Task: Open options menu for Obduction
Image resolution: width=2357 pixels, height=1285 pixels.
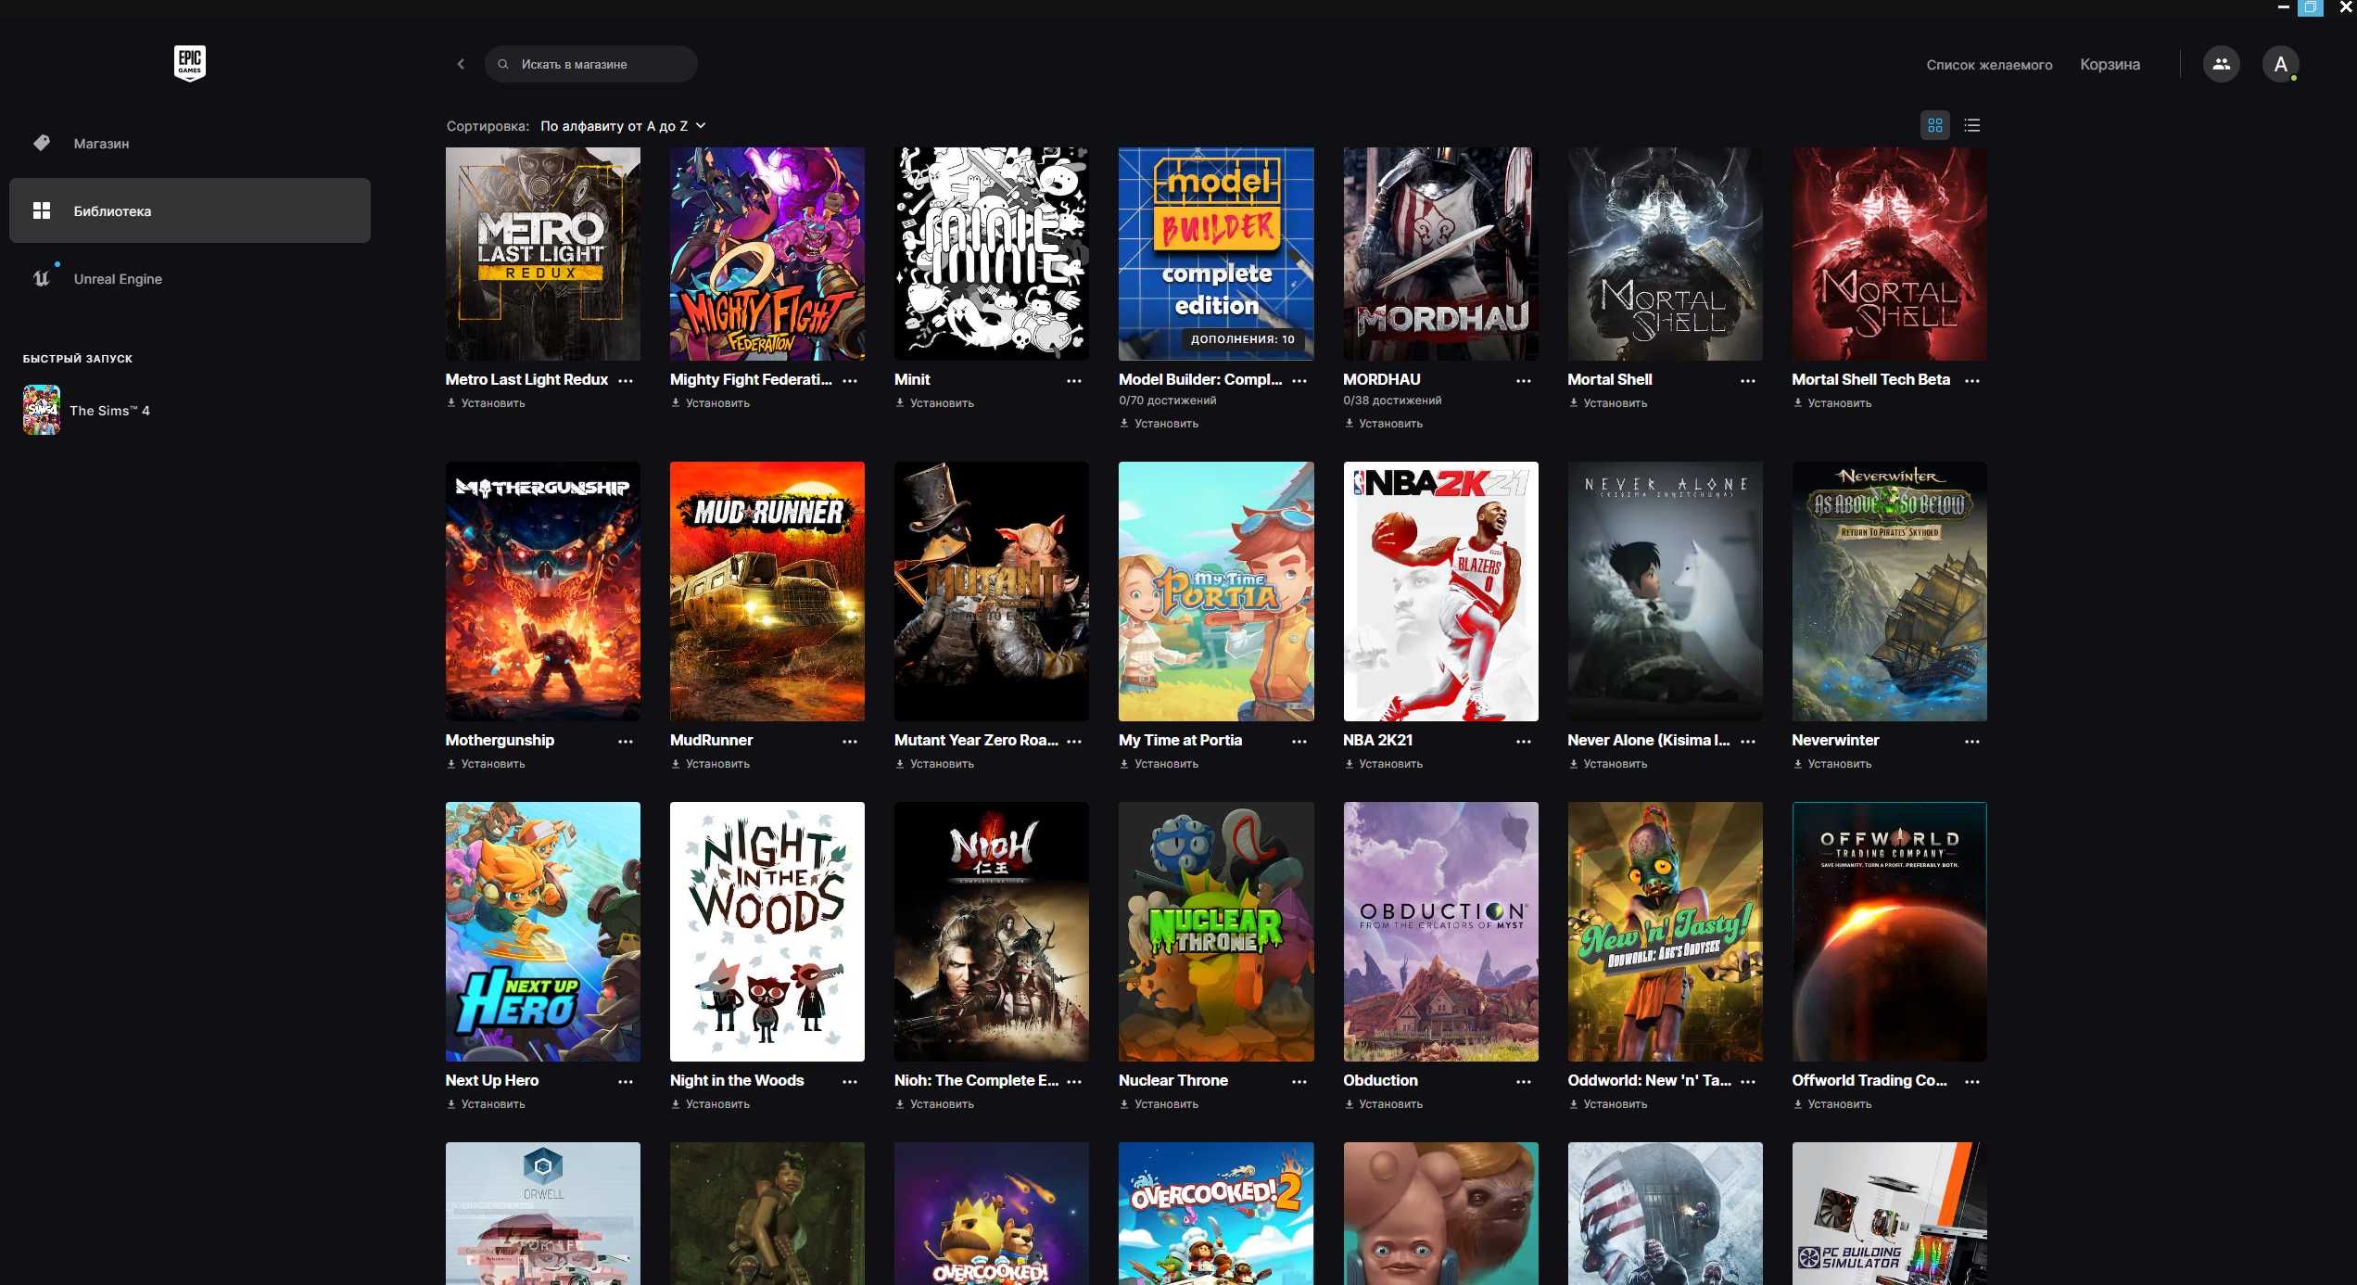Action: click(1524, 1081)
